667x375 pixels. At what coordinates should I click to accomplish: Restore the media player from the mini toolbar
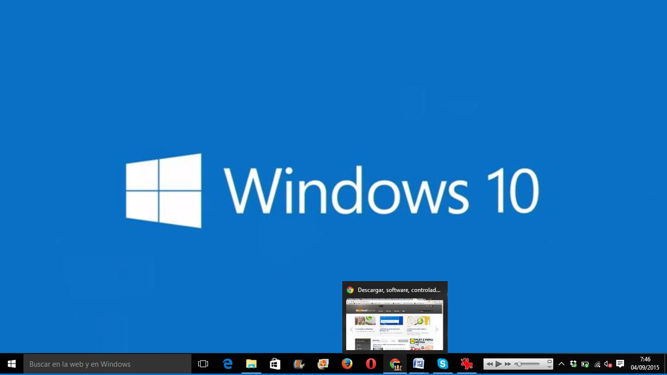pyautogui.click(x=549, y=362)
